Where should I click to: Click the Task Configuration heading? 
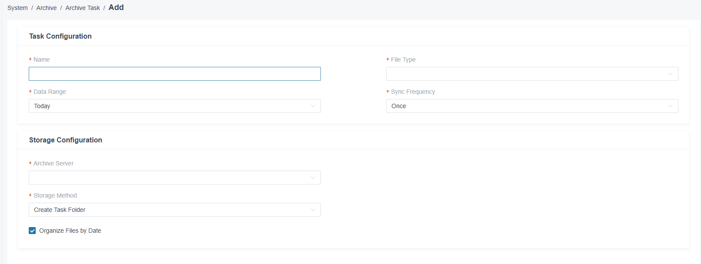[61, 36]
